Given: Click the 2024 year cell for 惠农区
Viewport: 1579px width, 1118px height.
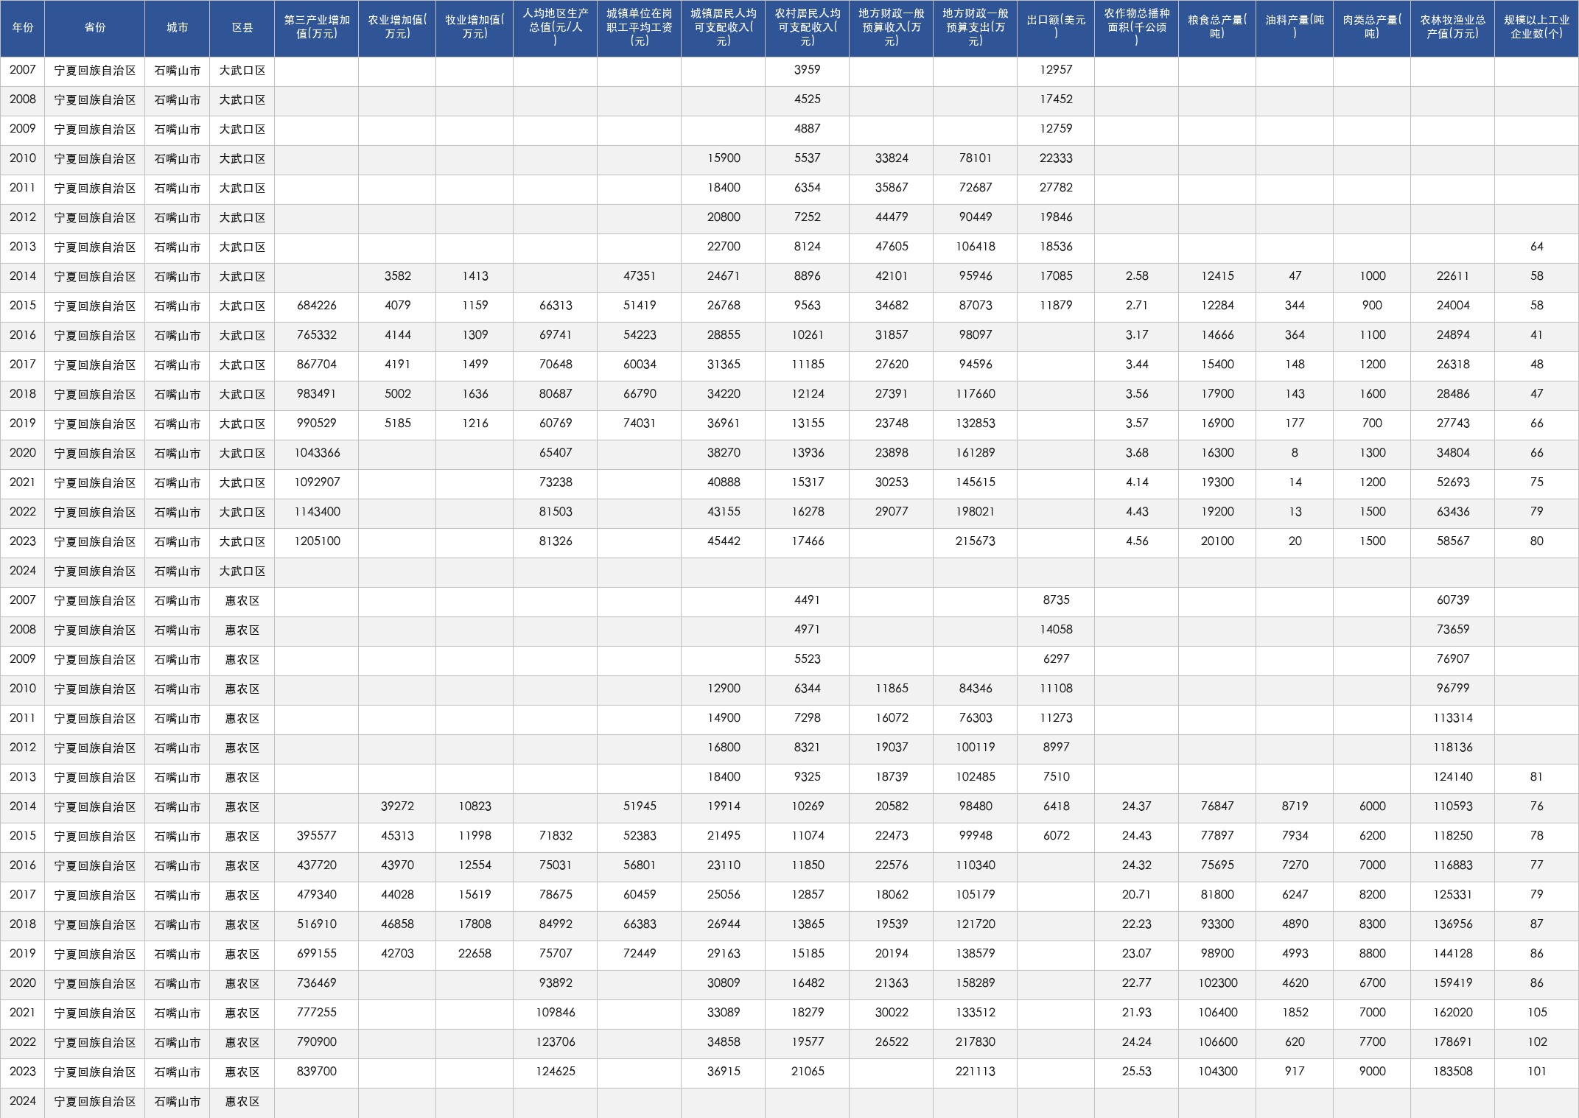Looking at the screenshot, I should click(23, 1101).
